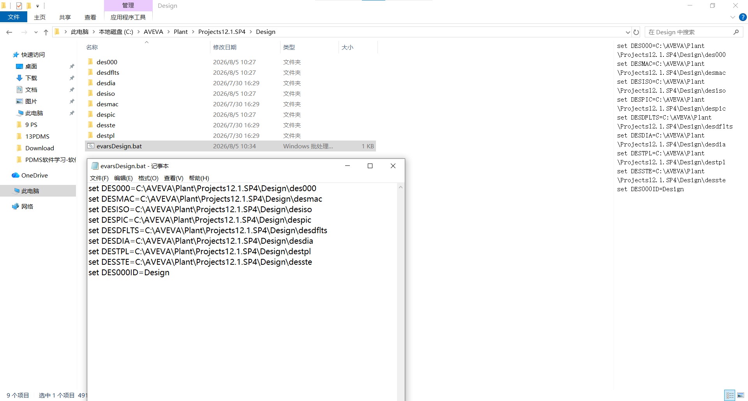Sort files by the 大小 column header

coord(348,47)
